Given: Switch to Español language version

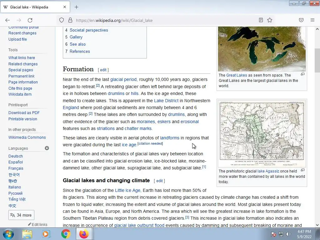Looking at the screenshot, I should (x=16, y=162).
